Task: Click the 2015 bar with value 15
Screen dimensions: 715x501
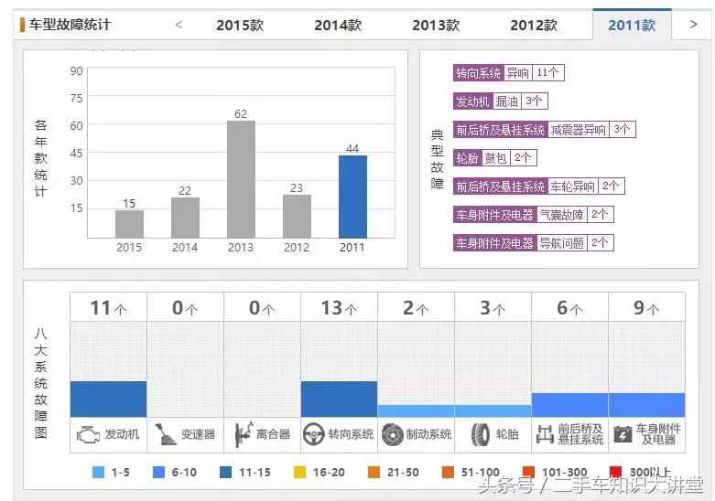Action: (x=129, y=224)
